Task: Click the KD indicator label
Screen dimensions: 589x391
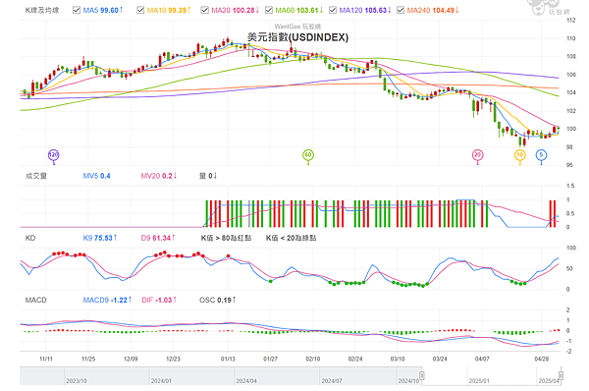Action: point(30,238)
